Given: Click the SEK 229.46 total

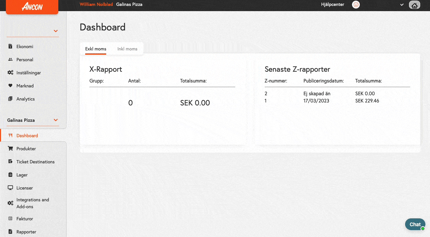Looking at the screenshot, I should coord(367,101).
